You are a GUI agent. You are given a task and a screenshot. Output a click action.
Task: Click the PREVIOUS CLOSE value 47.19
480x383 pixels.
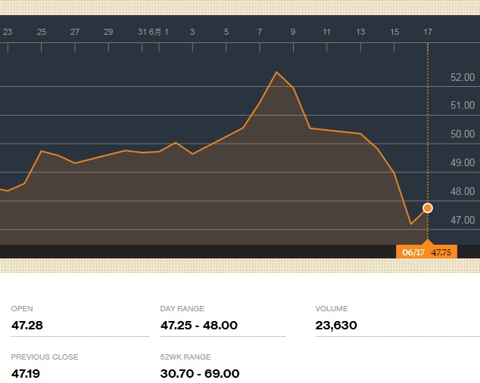click(x=26, y=373)
